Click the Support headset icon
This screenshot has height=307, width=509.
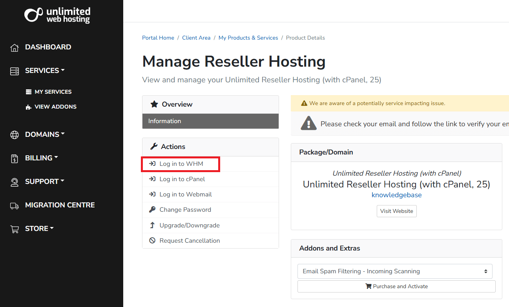[x=15, y=182]
